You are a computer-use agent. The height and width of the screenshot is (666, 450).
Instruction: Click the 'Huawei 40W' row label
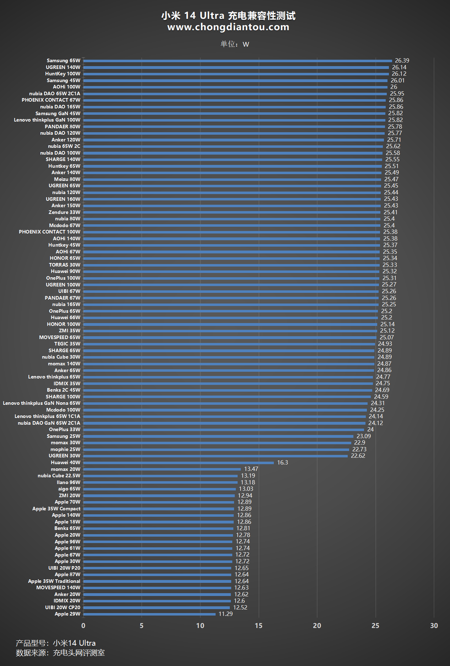click(x=65, y=462)
